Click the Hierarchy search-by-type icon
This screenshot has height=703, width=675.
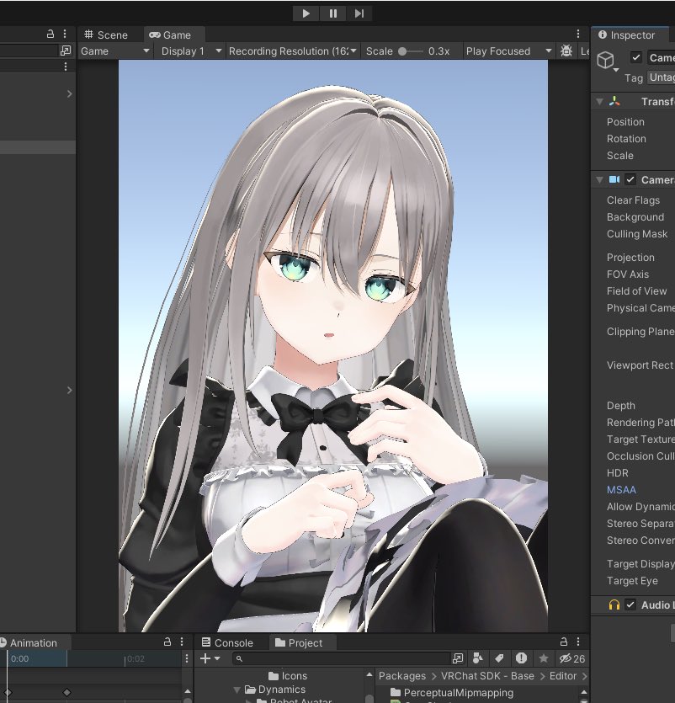pos(66,51)
